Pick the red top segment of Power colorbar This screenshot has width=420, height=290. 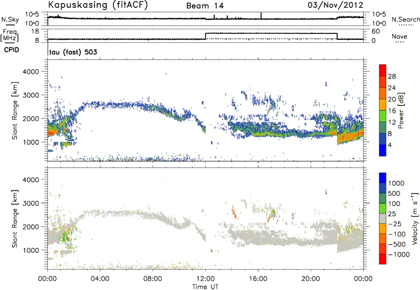(x=383, y=70)
